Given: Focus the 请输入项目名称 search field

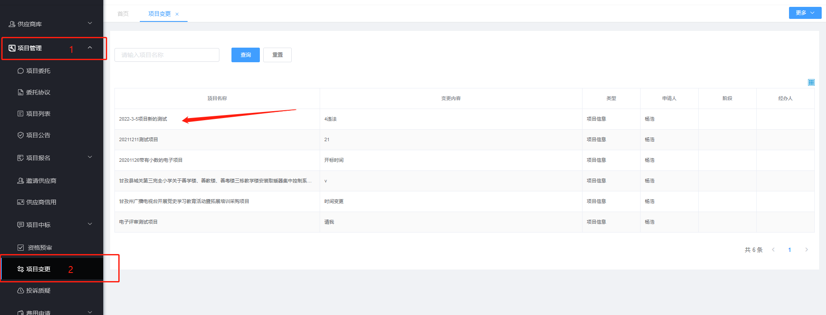Looking at the screenshot, I should 167,55.
